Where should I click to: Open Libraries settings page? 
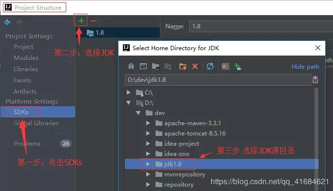26,69
